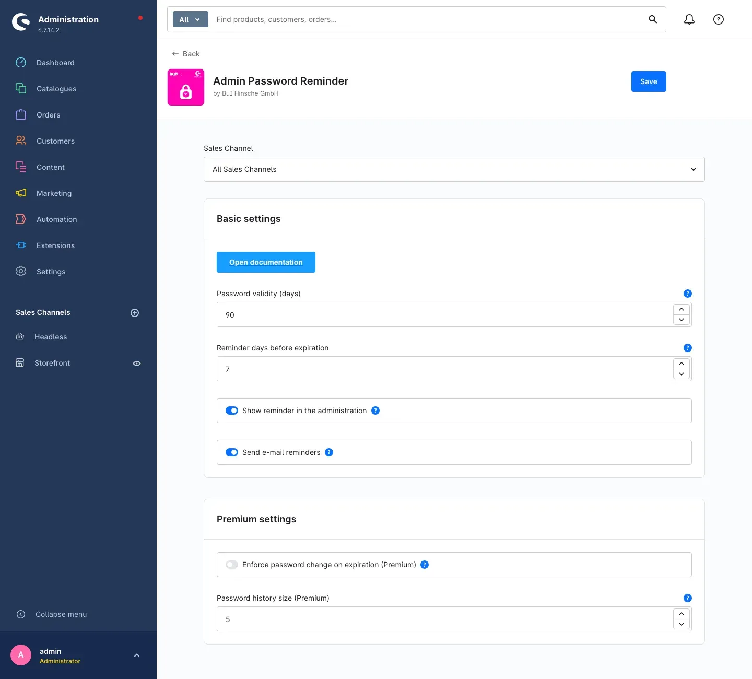
Task: Open the All search filter dropdown
Action: 190,19
